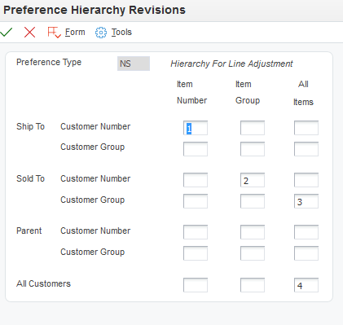
Task: Select Ship To Customer Number Item Group field
Action: click(253, 128)
